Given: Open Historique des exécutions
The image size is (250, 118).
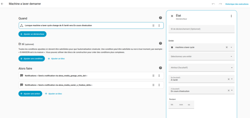Looking at the screenshot, I should click(x=237, y=4).
